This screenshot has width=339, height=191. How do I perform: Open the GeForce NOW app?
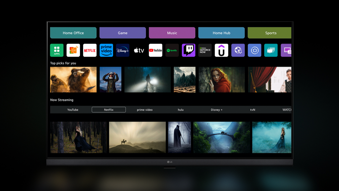205,50
